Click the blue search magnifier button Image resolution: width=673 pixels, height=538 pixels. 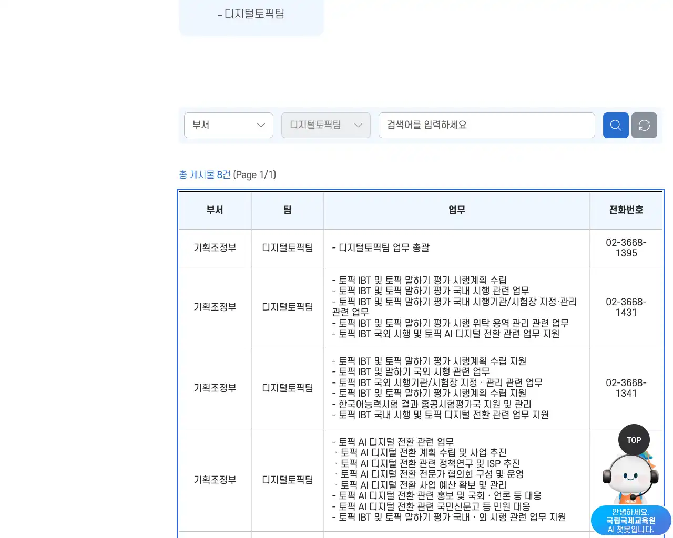pyautogui.click(x=616, y=125)
